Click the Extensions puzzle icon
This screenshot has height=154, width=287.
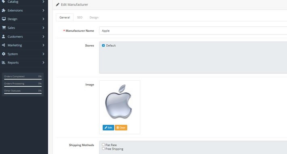4,11
